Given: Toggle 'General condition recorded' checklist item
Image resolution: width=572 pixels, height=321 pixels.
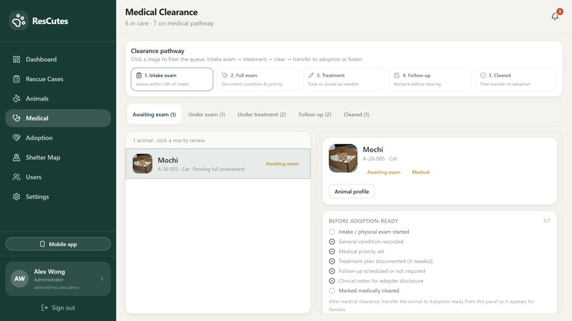Looking at the screenshot, I should pyautogui.click(x=332, y=242).
